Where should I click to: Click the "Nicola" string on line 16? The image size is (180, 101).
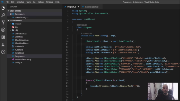coord(139,58)
